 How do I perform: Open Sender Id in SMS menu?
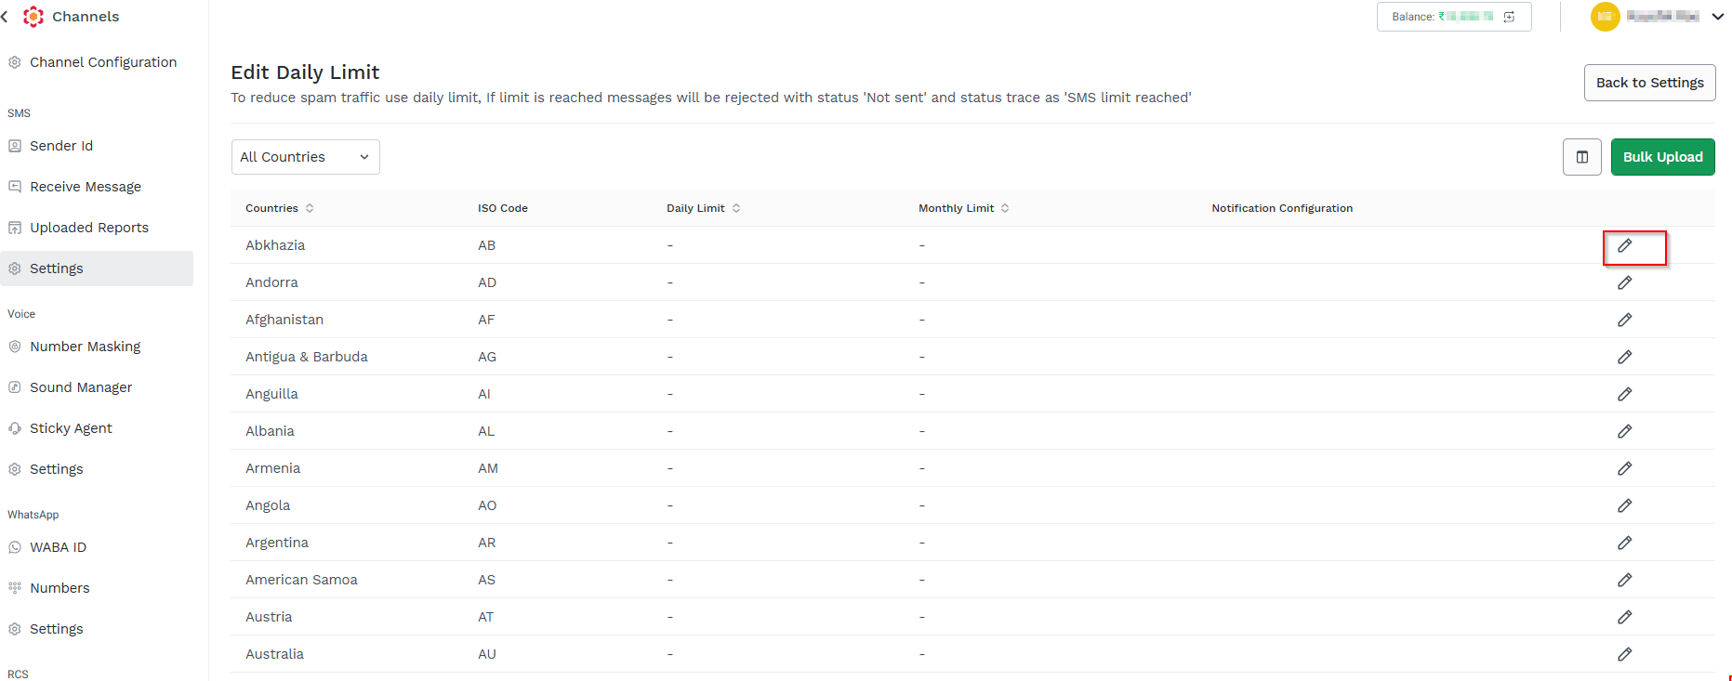tap(61, 146)
